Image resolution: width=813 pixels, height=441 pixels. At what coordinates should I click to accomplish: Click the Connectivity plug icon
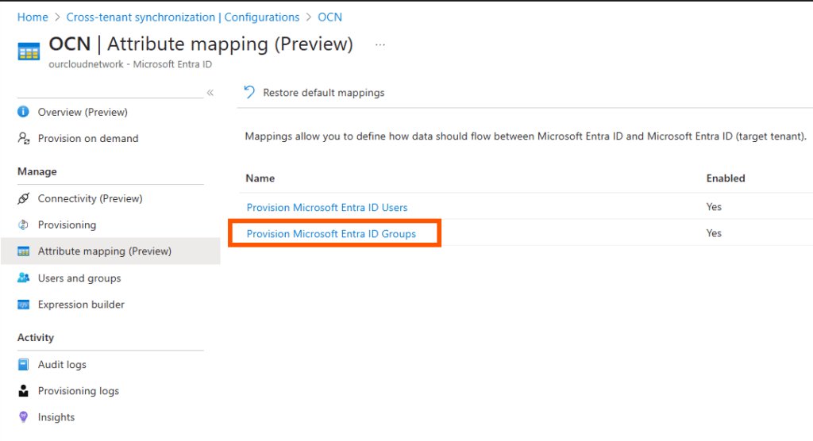coord(23,198)
